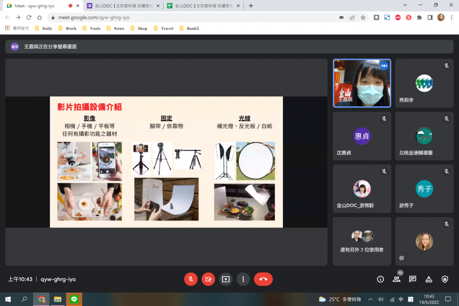Open the News bookmarks folder
The width and height of the screenshot is (459, 306).
tap(116, 28)
